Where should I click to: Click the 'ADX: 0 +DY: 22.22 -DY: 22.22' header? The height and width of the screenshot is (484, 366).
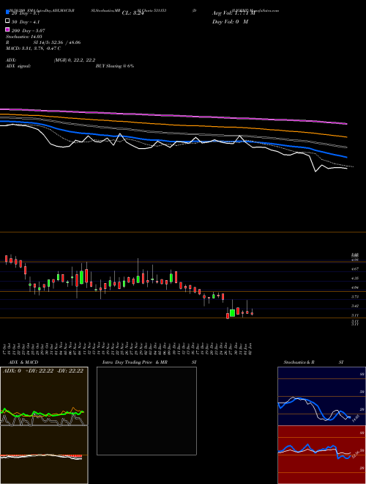point(43,371)
